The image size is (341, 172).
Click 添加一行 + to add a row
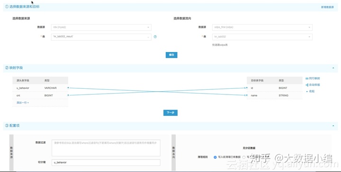click(23, 103)
